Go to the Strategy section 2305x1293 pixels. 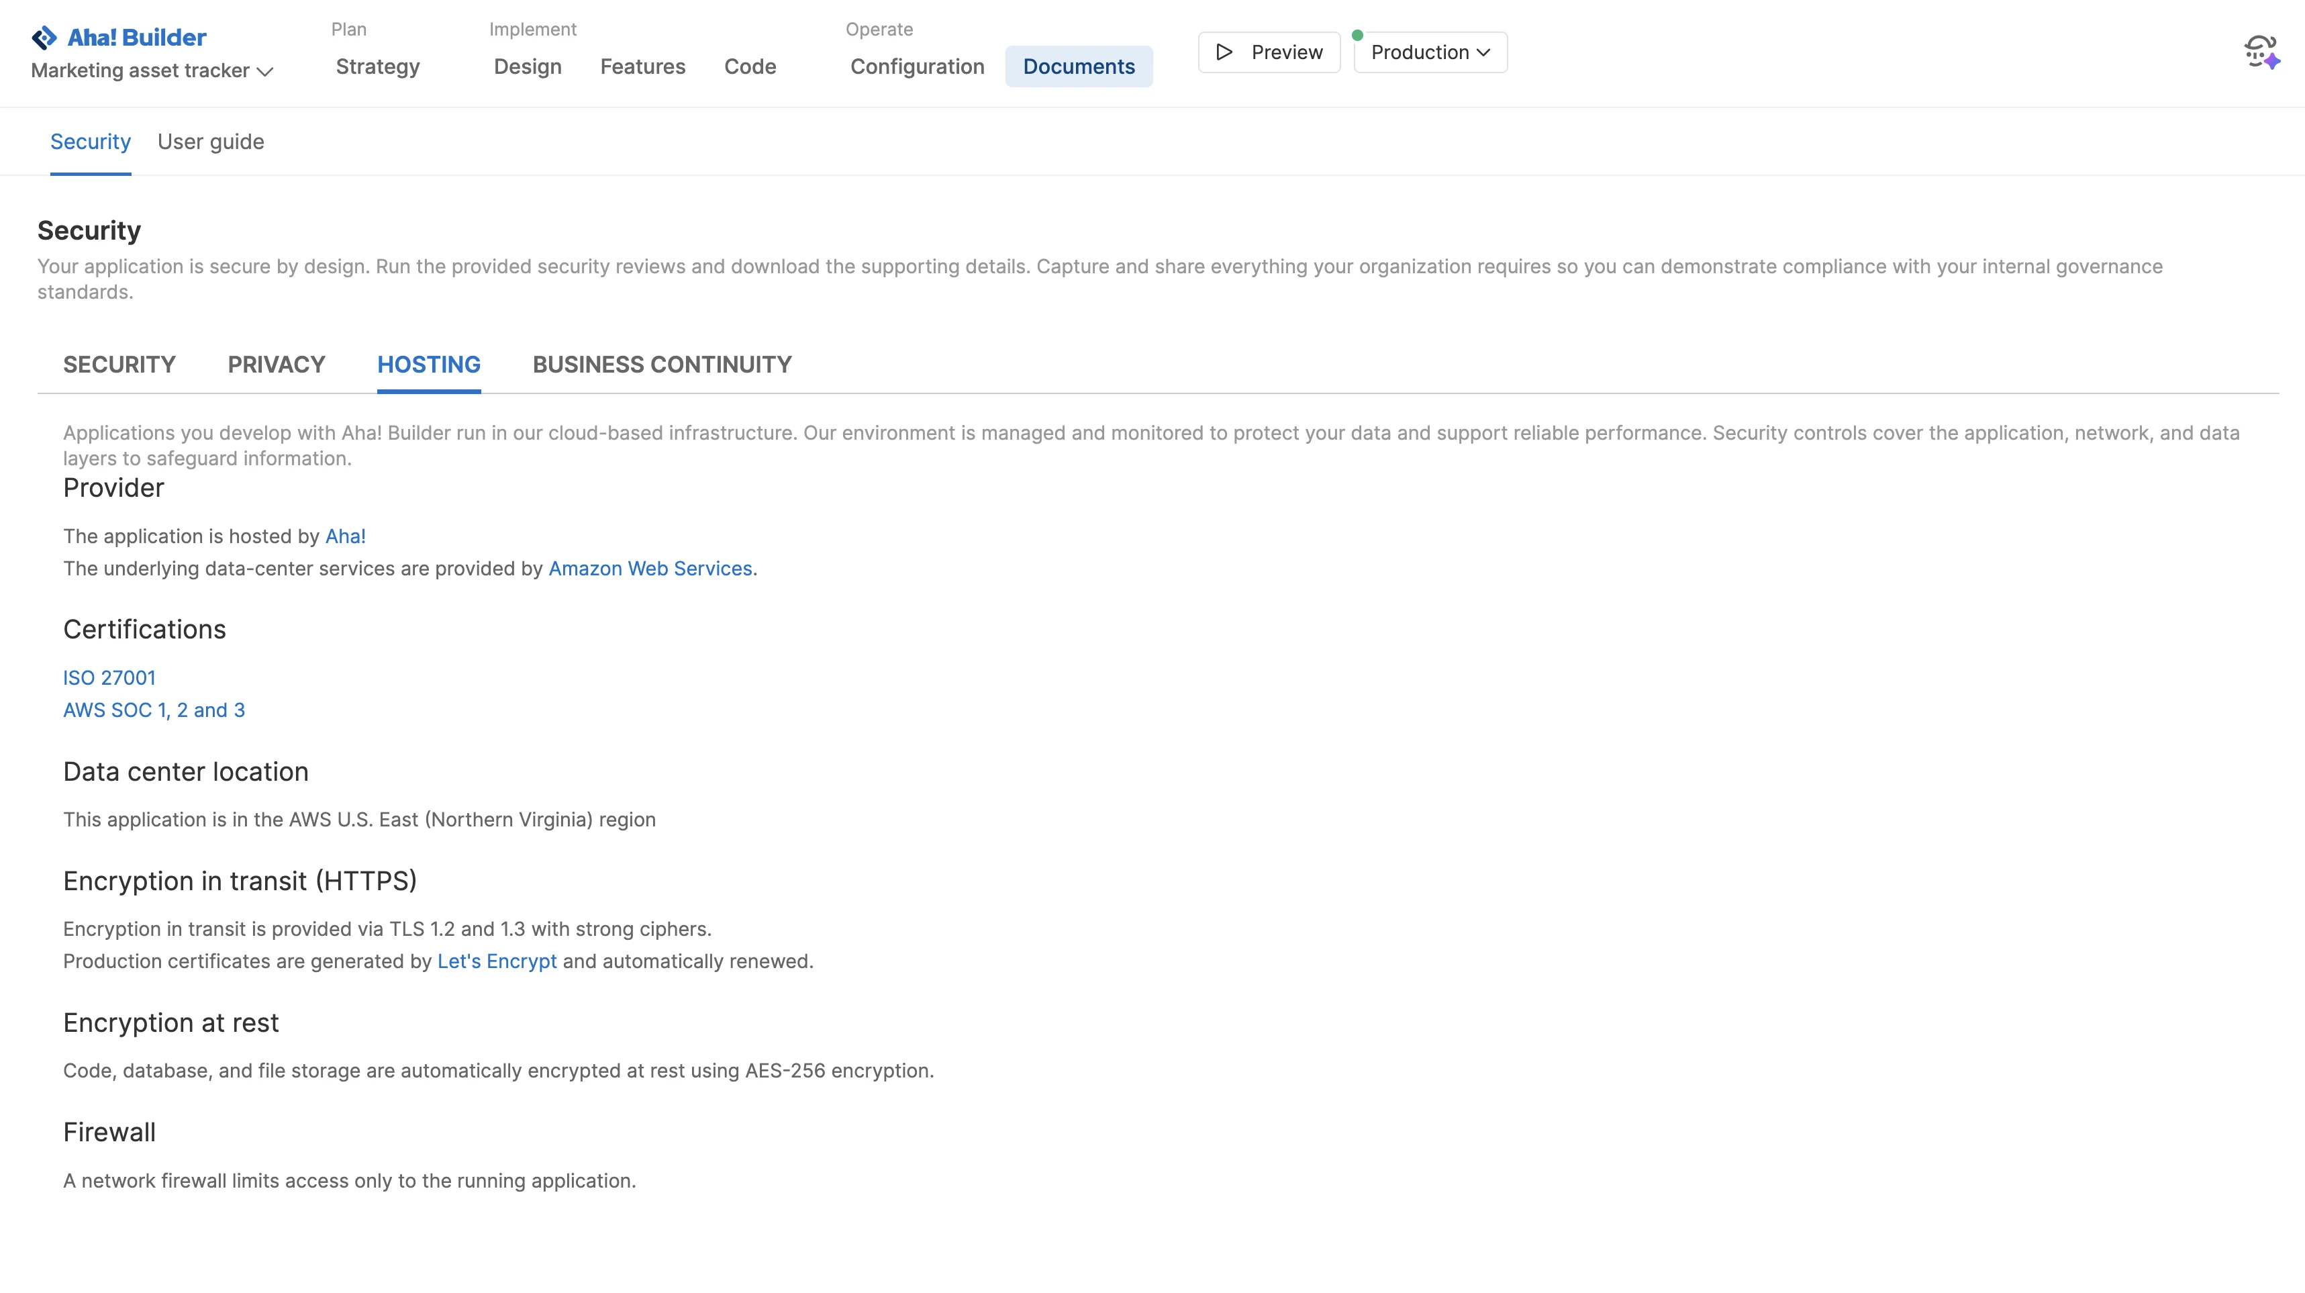click(x=378, y=66)
